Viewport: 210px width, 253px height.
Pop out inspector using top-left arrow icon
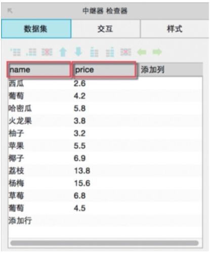[10, 11]
